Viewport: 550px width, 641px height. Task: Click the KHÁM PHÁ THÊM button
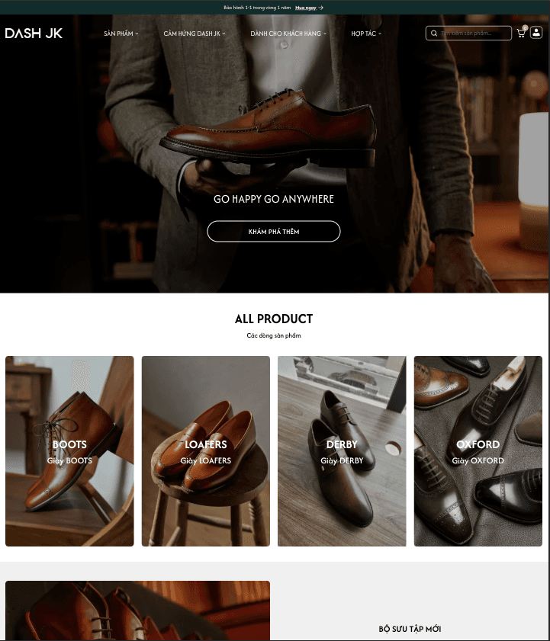[x=274, y=232]
